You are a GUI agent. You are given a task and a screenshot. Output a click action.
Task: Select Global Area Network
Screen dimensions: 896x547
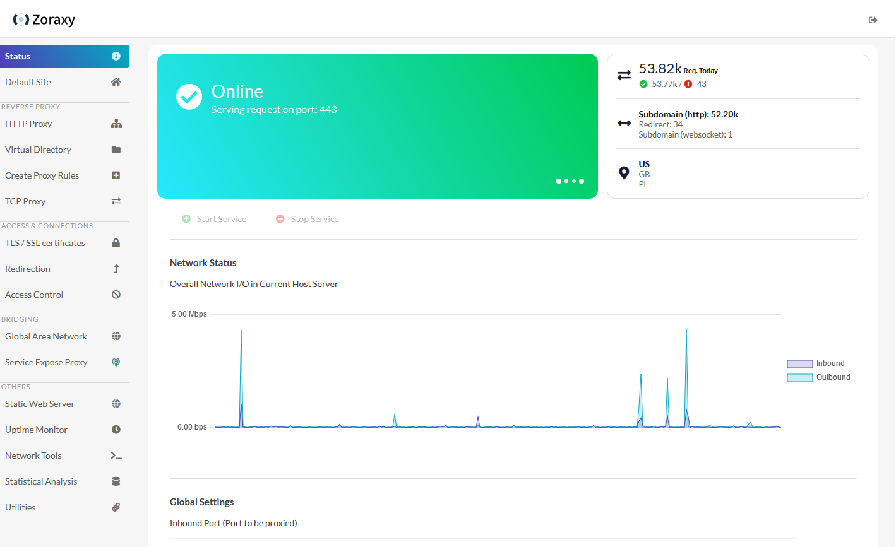coord(64,336)
